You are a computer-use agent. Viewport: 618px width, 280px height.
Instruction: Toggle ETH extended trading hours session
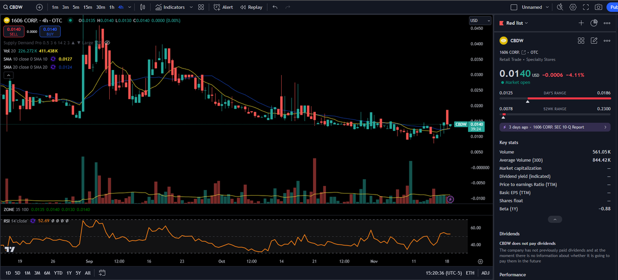(470, 273)
